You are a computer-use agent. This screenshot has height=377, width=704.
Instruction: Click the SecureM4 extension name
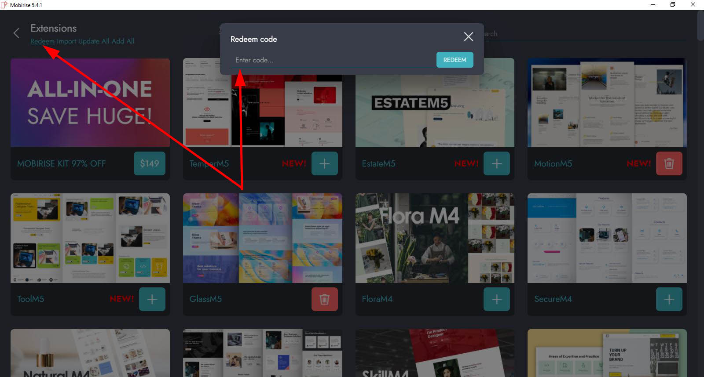pyautogui.click(x=553, y=299)
